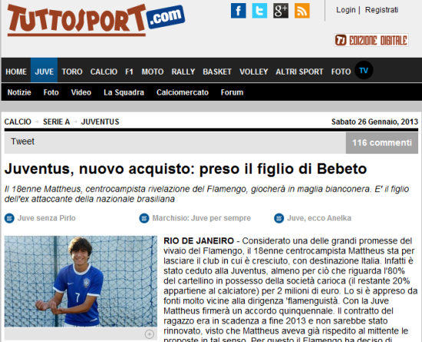Open the Mattheus player photo thumbnail
Screen dimensions: 422x342
click(81, 281)
